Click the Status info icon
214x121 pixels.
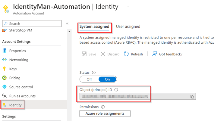(x=93, y=73)
